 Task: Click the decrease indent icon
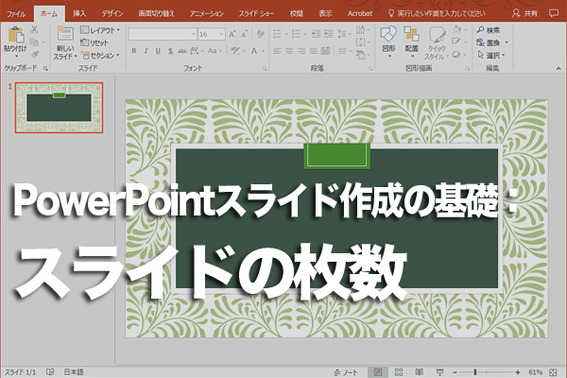tap(316, 34)
